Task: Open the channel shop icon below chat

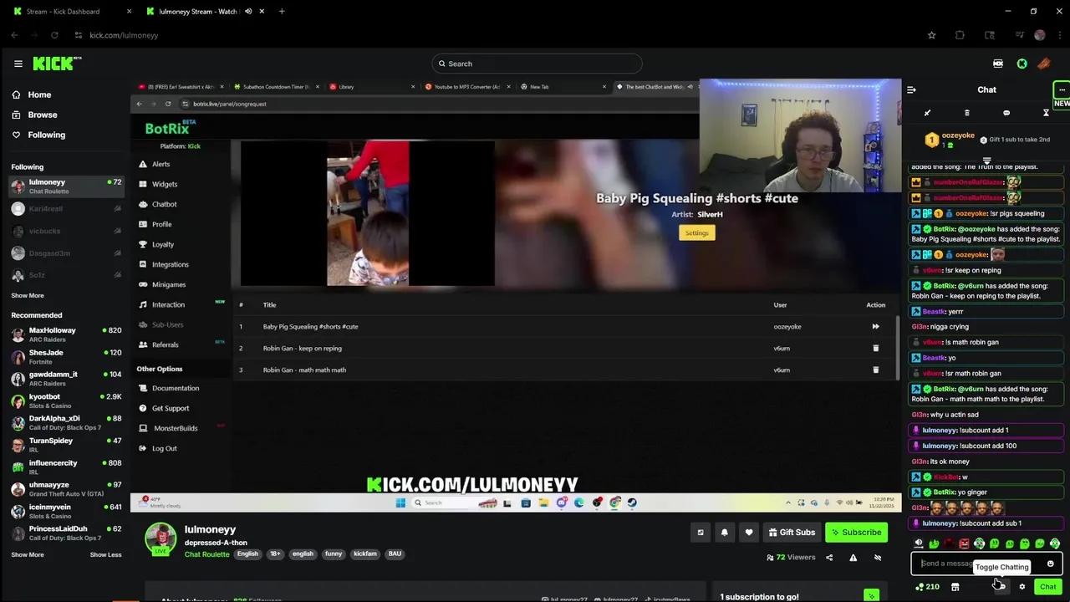Action: 955,587
